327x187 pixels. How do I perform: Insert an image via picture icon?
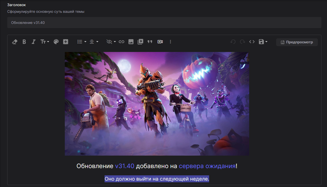tap(131, 42)
